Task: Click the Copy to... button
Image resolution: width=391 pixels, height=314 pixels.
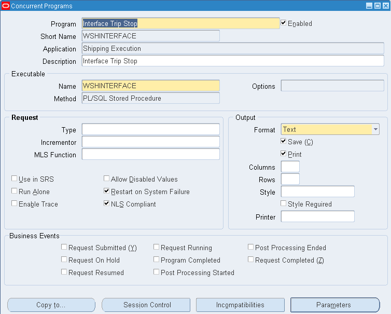Action: (51, 305)
